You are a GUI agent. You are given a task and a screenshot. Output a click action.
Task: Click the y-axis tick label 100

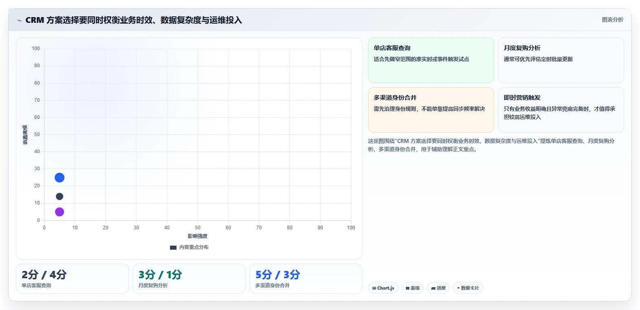[36, 48]
